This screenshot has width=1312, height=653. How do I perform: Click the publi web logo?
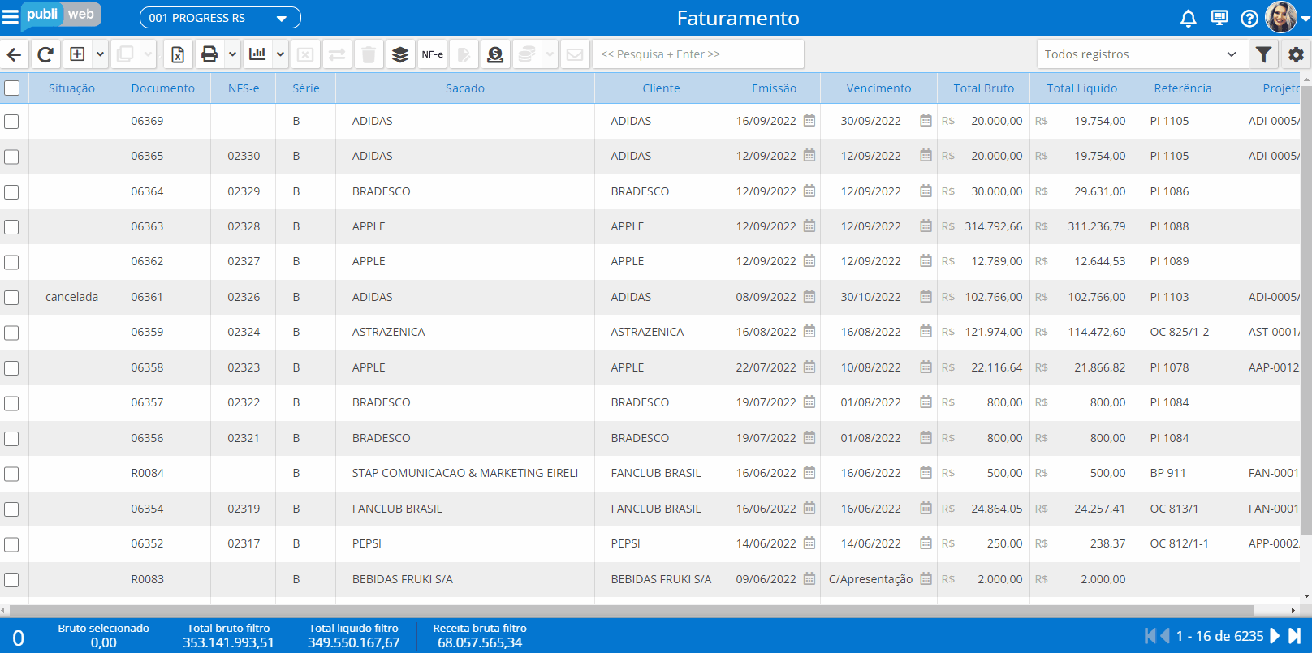tap(61, 15)
